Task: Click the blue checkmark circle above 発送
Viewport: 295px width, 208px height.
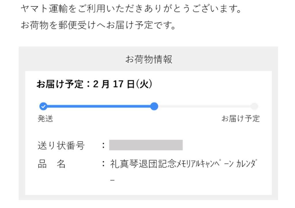Action: pos(43,107)
